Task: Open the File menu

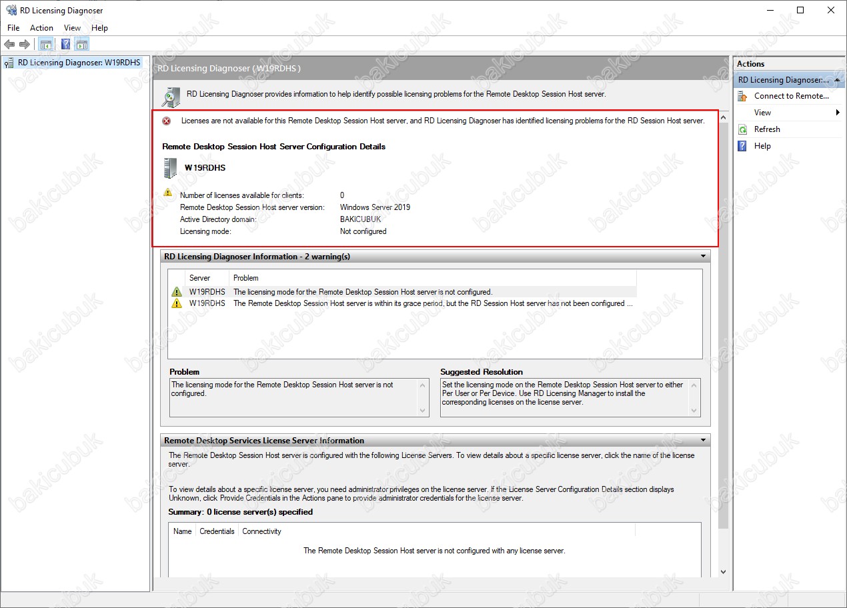Action: (x=13, y=28)
